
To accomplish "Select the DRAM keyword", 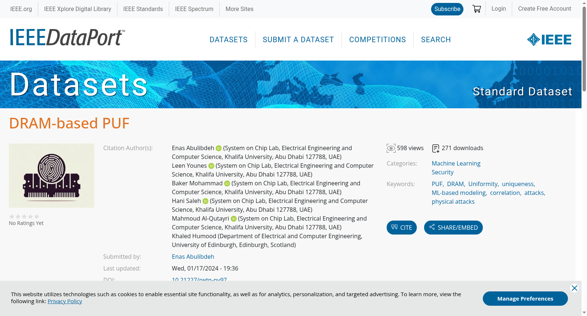I will pyautogui.click(x=456, y=184).
